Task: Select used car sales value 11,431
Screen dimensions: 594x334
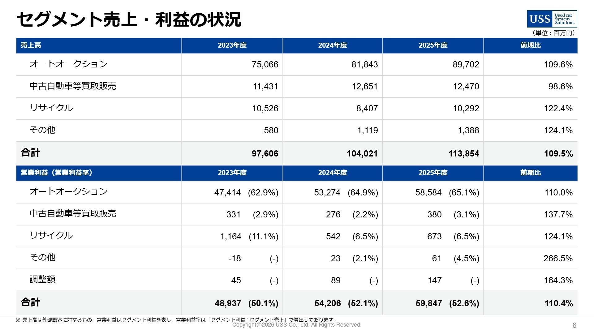Action: (265, 86)
